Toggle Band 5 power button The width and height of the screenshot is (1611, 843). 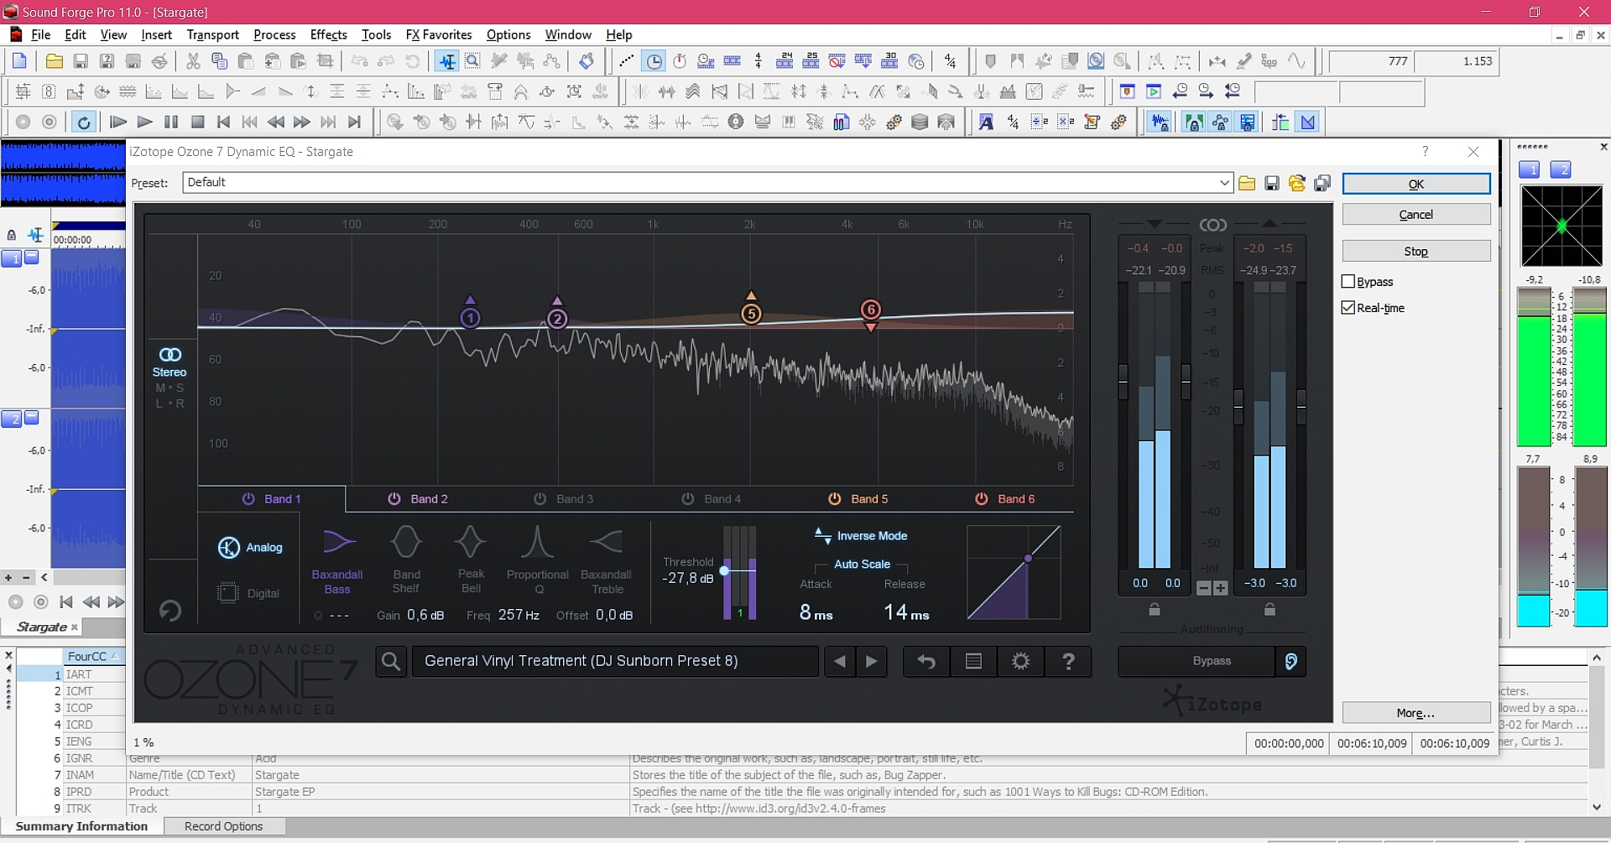point(835,499)
